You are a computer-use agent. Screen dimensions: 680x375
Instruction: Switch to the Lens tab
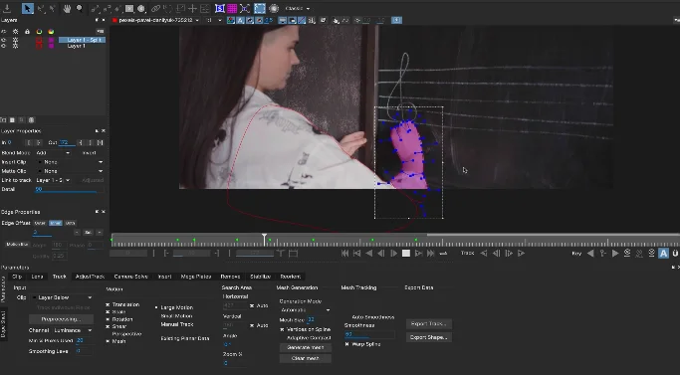[37, 277]
